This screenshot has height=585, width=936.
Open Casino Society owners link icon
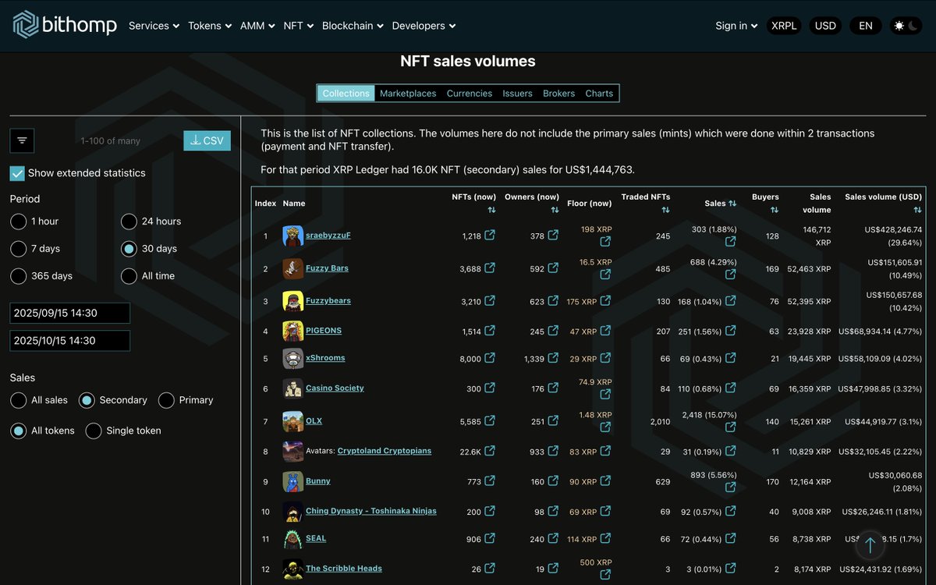(x=553, y=388)
